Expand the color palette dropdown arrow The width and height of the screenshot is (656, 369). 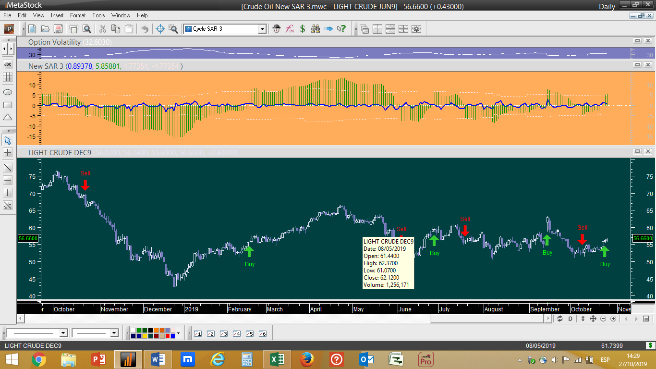pyautogui.click(x=179, y=333)
